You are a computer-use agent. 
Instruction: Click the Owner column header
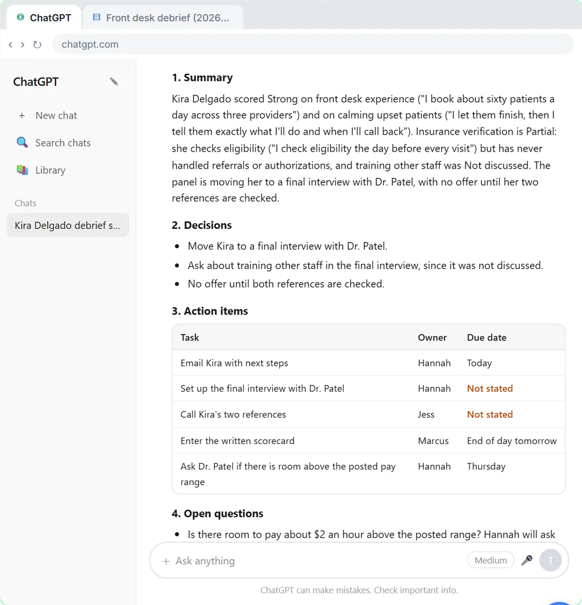pos(432,337)
